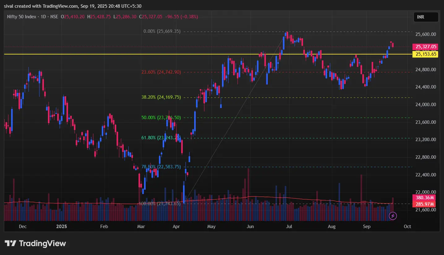444x255 pixels.
Task: Click the high value H25,428.75
Action: tap(99, 16)
